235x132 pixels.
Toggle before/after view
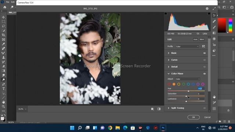159,109
